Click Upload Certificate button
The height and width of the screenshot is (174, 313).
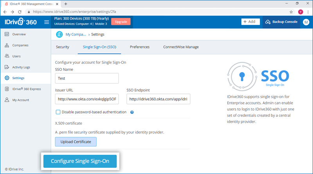pyautogui.click(x=76, y=142)
